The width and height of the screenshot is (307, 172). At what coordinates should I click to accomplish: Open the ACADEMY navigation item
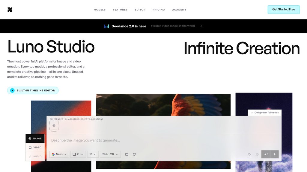179,10
